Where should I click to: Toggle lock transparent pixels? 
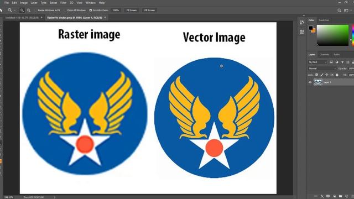coord(317,75)
